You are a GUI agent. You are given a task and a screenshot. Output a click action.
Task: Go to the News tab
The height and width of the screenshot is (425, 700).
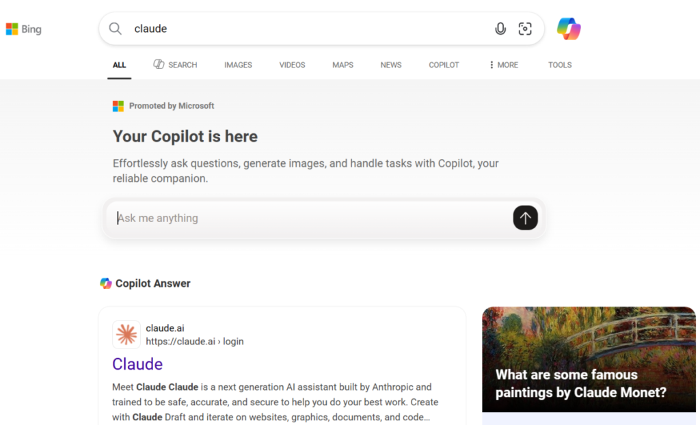point(391,65)
